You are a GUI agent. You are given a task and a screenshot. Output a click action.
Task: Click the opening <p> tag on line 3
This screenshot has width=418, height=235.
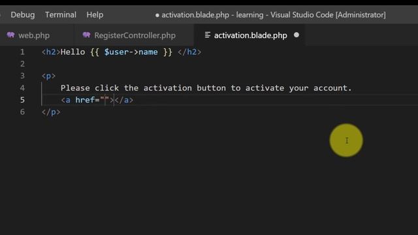[48, 76]
